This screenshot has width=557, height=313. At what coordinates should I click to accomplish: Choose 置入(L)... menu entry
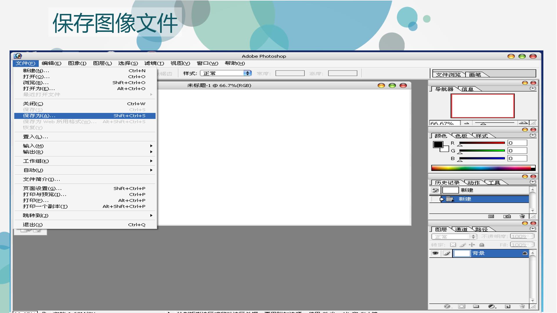tap(85, 137)
